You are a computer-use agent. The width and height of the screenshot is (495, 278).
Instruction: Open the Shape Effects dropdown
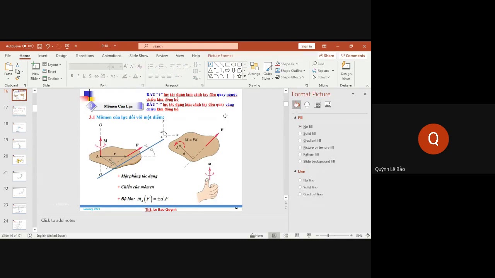(x=290, y=77)
